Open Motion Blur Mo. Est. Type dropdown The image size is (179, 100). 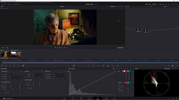(x=58, y=74)
